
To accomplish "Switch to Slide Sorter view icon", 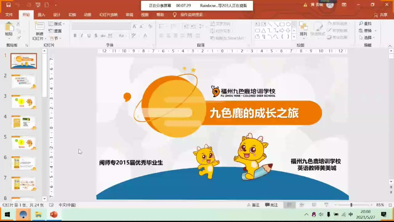I will 302,205.
